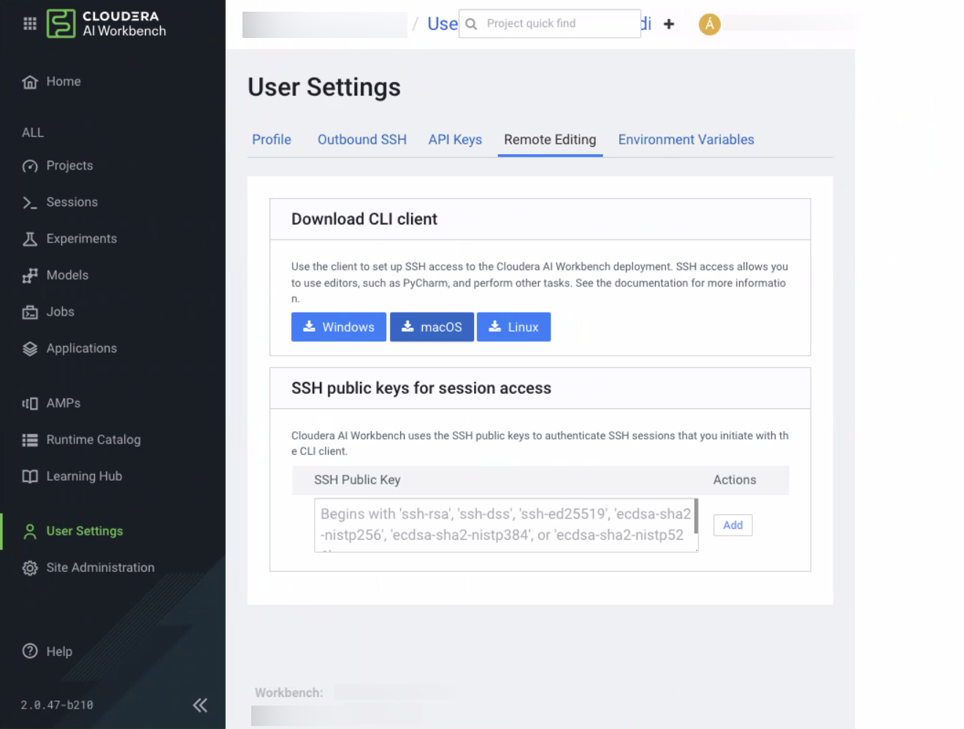Open the user avatar account menu
The width and height of the screenshot is (964, 729).
pyautogui.click(x=709, y=24)
